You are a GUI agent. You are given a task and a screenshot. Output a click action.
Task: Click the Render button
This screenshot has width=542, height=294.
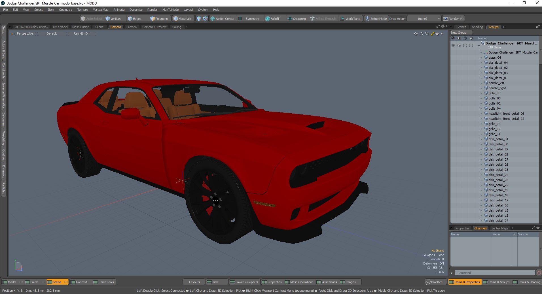click(453, 19)
